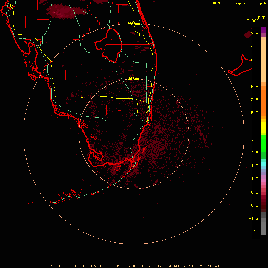268x268 pixels.
Task: Click the -1.3 legend value
Action: [x=253, y=219]
